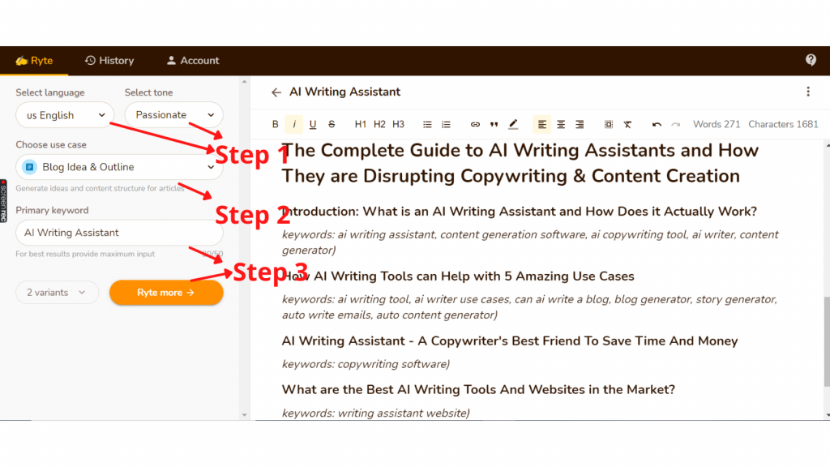
Task: Click the sidebar scroll up arrow
Action: (x=244, y=82)
